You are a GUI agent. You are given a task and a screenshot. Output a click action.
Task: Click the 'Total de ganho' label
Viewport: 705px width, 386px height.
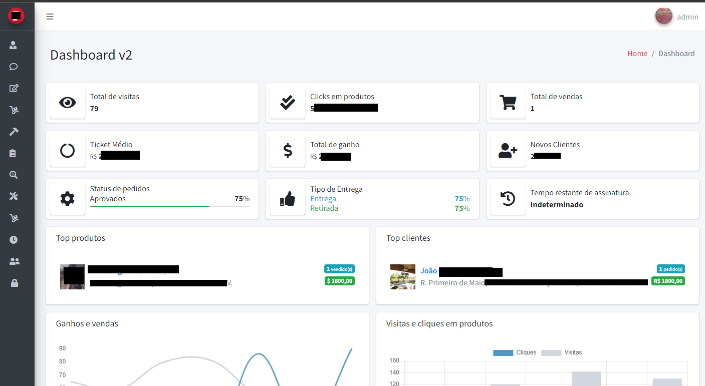[x=335, y=145]
